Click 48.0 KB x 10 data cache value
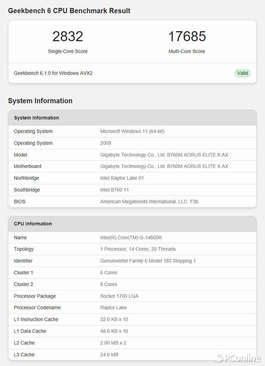This screenshot has width=265, height=366. (x=114, y=331)
